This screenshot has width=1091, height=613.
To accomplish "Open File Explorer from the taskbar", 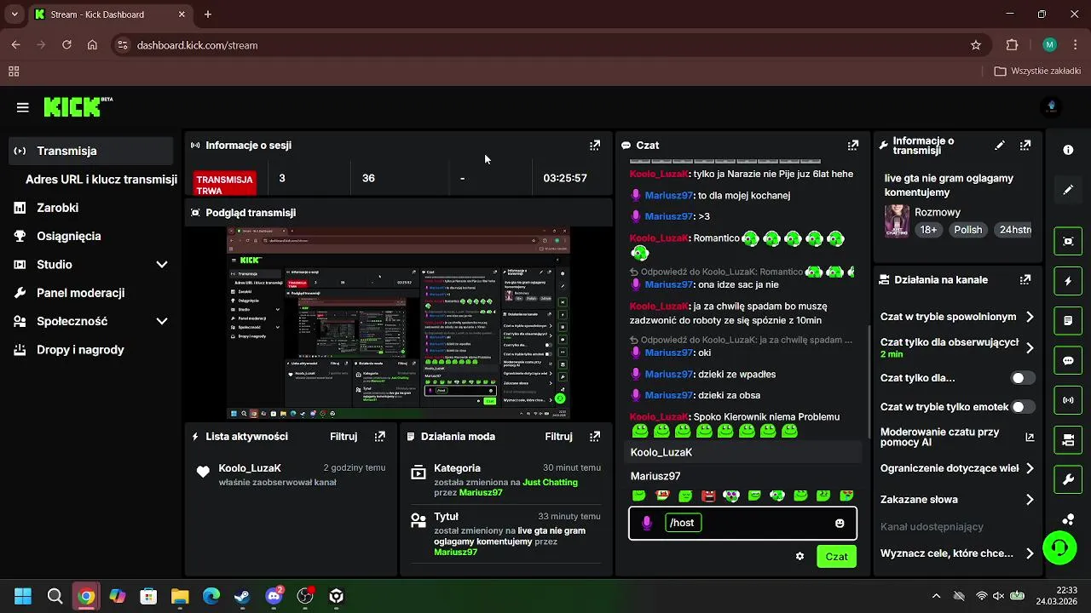I will point(180,596).
